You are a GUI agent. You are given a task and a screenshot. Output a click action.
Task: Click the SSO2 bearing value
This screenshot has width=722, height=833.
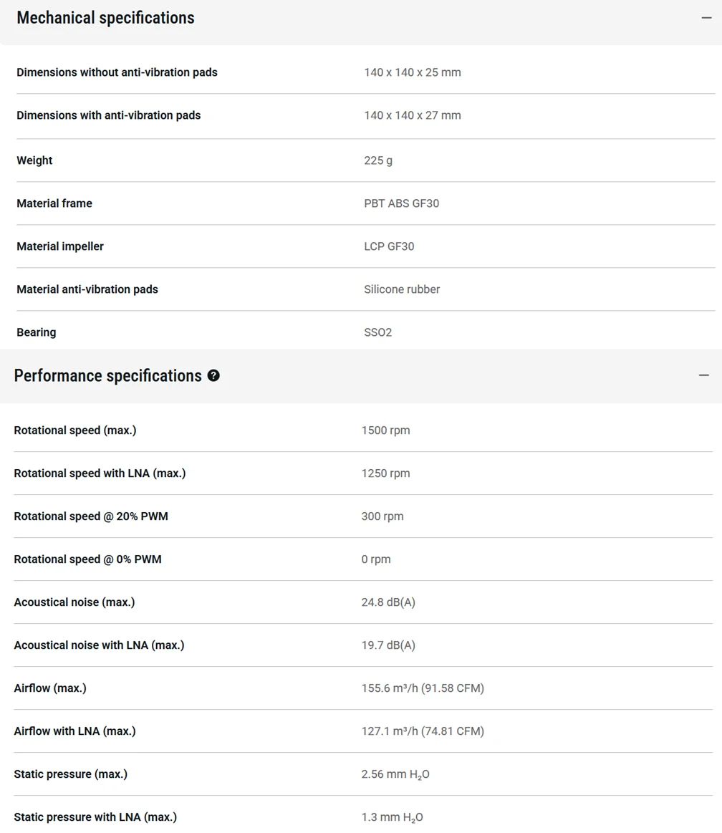click(x=377, y=332)
